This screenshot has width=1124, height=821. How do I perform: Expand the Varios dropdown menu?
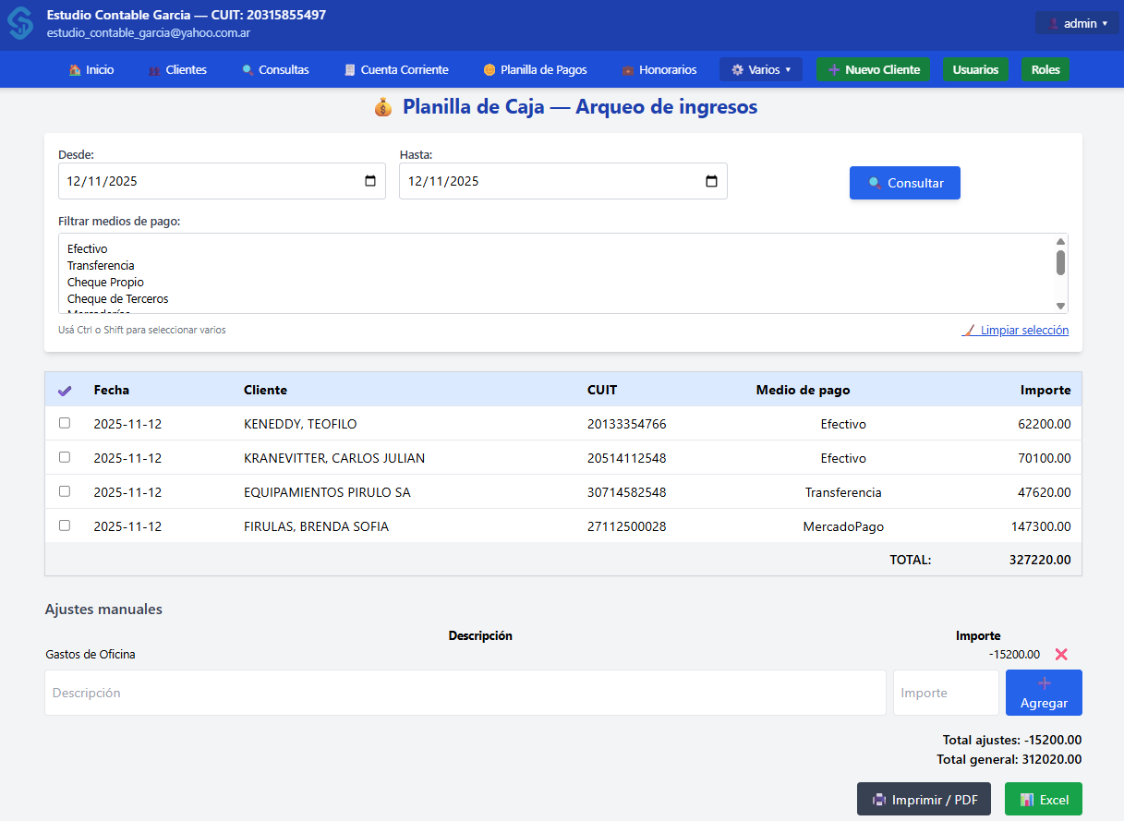[761, 69]
